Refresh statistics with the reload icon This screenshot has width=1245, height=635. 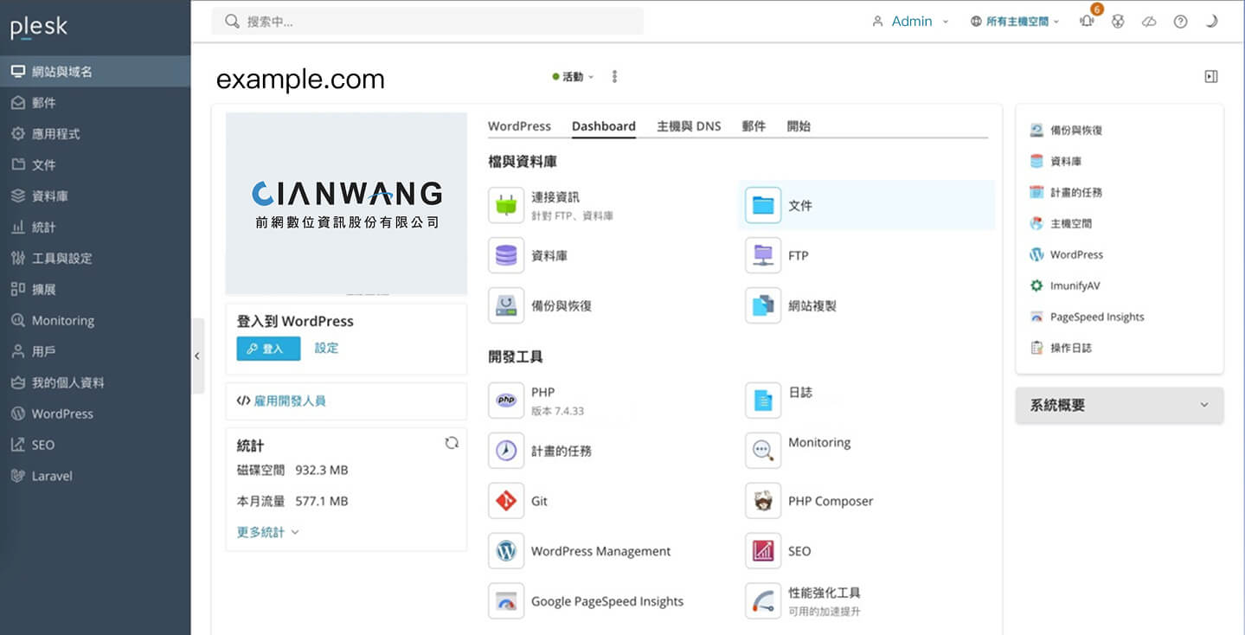point(452,443)
